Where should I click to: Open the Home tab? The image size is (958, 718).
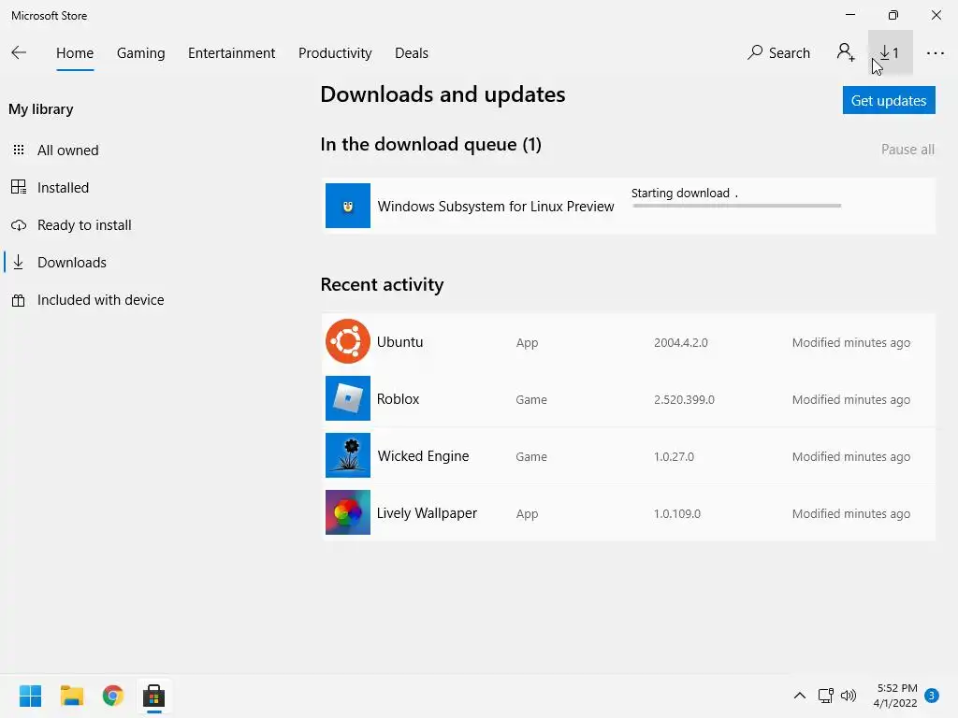click(75, 53)
